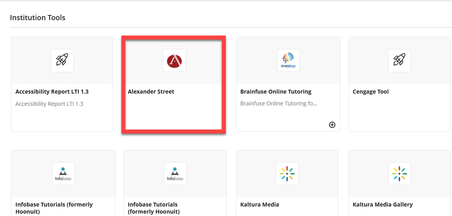The height and width of the screenshot is (216, 452).
Task: Click the Kaltura Media starburst icon
Action: pyautogui.click(x=287, y=174)
